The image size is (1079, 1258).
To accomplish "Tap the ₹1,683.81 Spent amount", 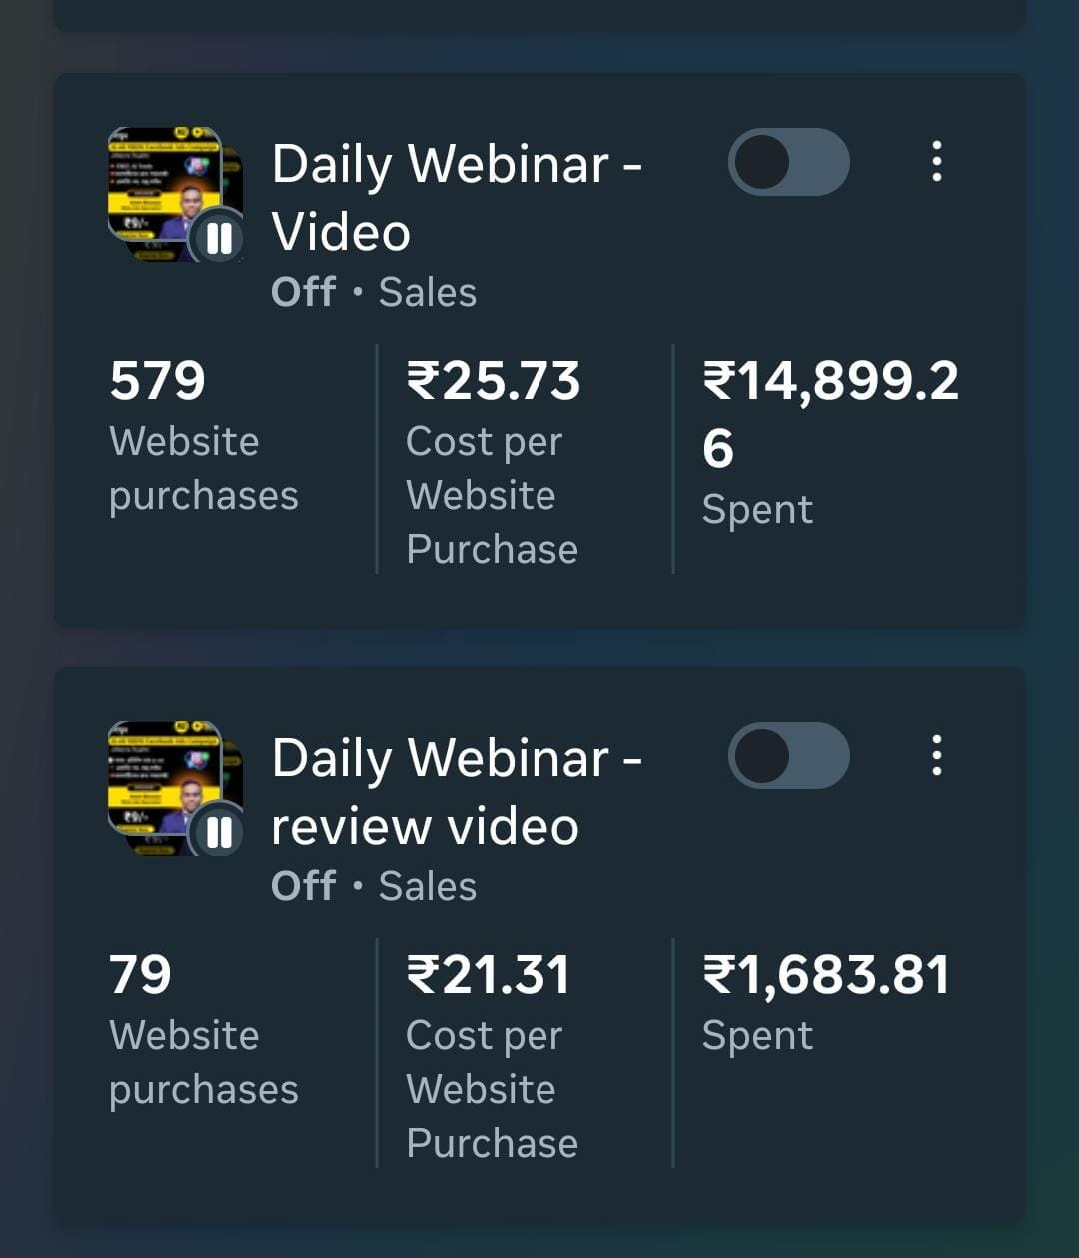I will pyautogui.click(x=825, y=975).
